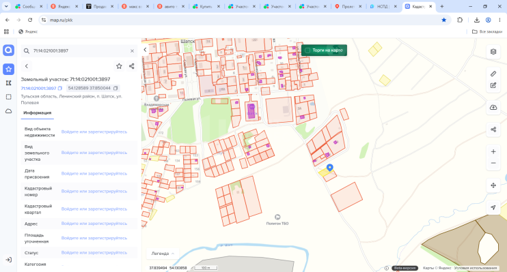Clear the search field with the X
The width and height of the screenshot is (507, 272).
click(132, 50)
